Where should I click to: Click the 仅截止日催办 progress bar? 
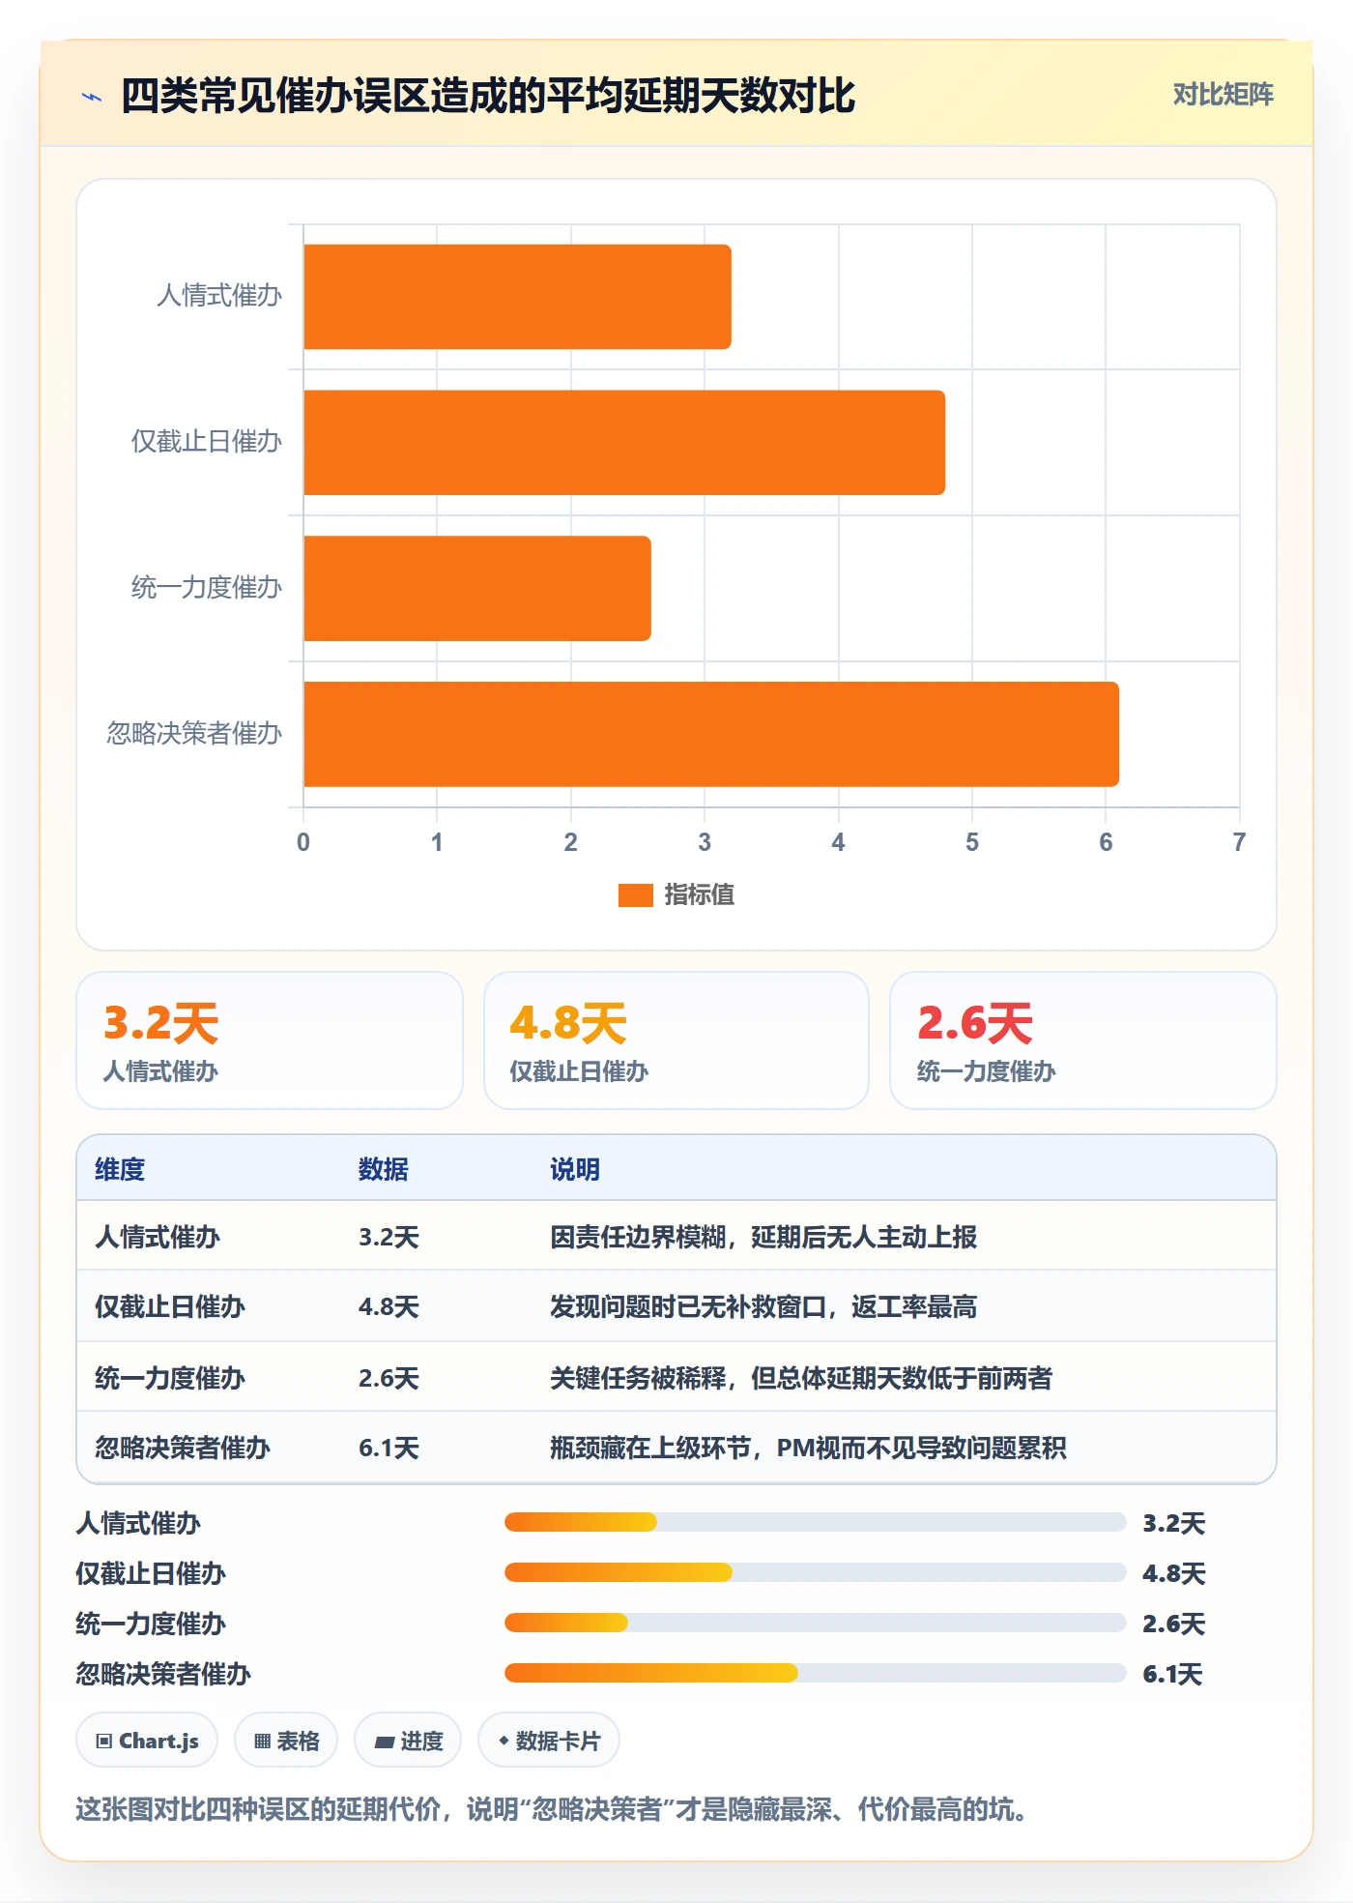(816, 1572)
